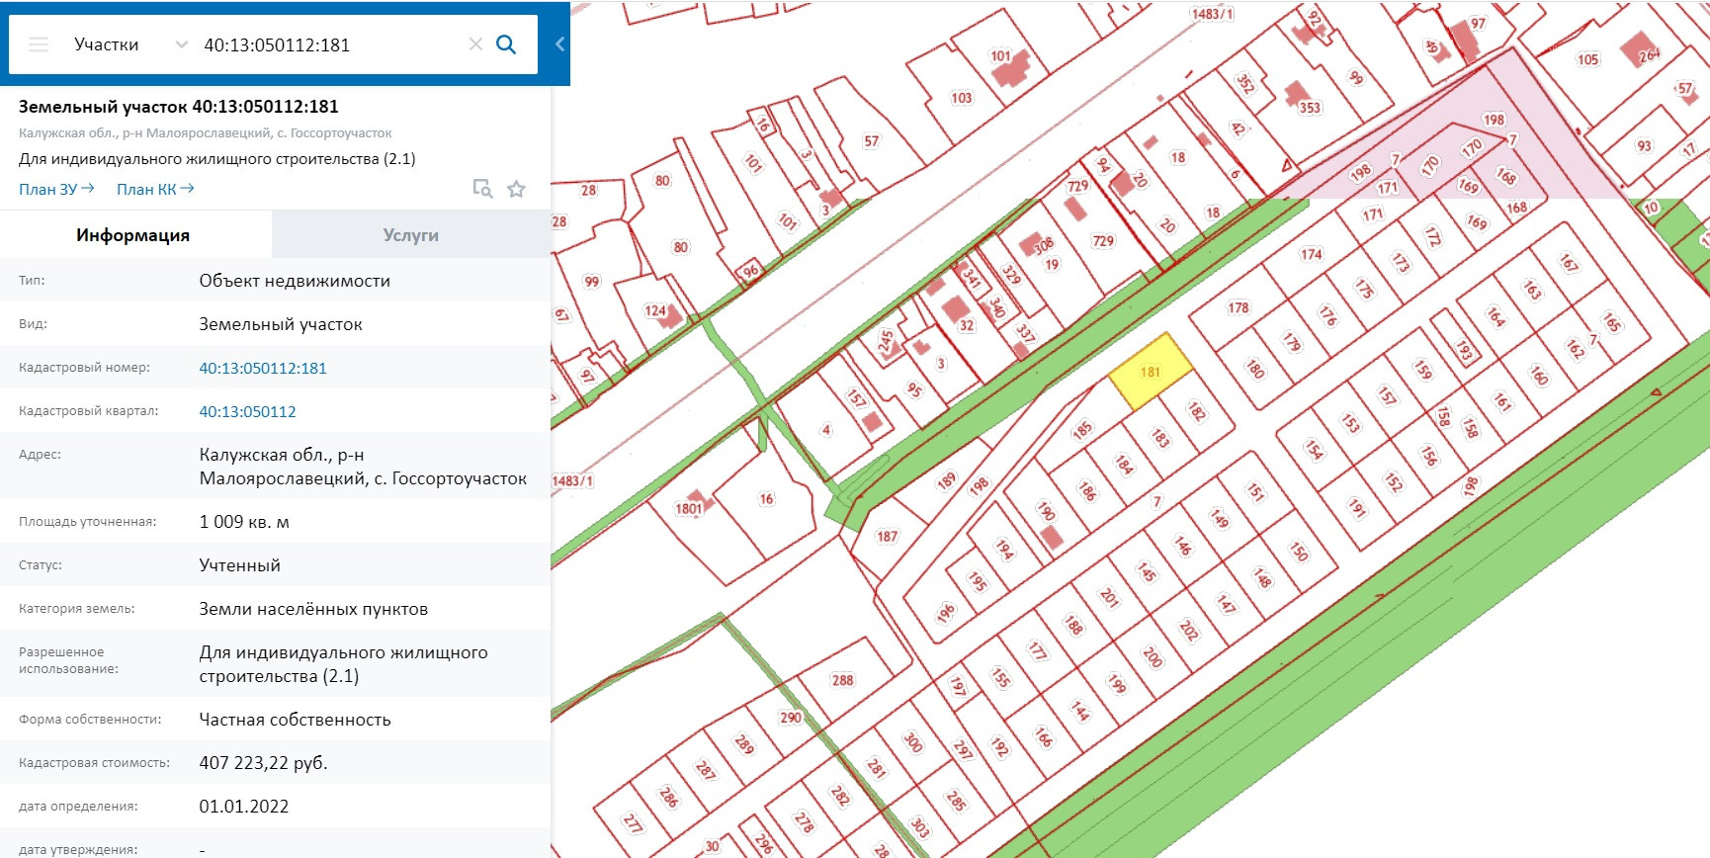Open the План ЗУ link
The image size is (1710, 858).
tap(56, 189)
